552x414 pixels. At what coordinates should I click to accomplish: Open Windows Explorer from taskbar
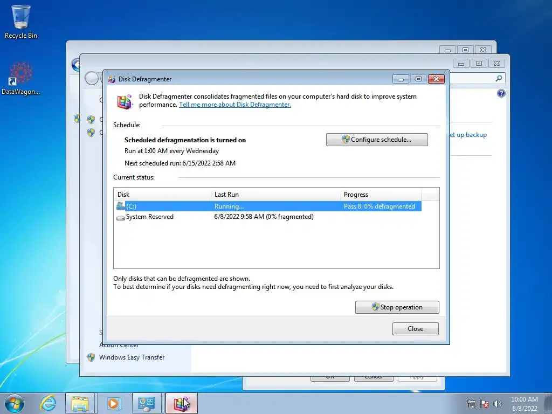tap(80, 403)
